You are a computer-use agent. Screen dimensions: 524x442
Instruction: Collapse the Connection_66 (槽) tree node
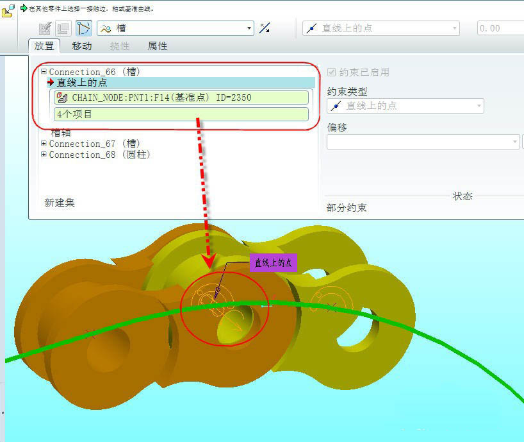[x=43, y=71]
